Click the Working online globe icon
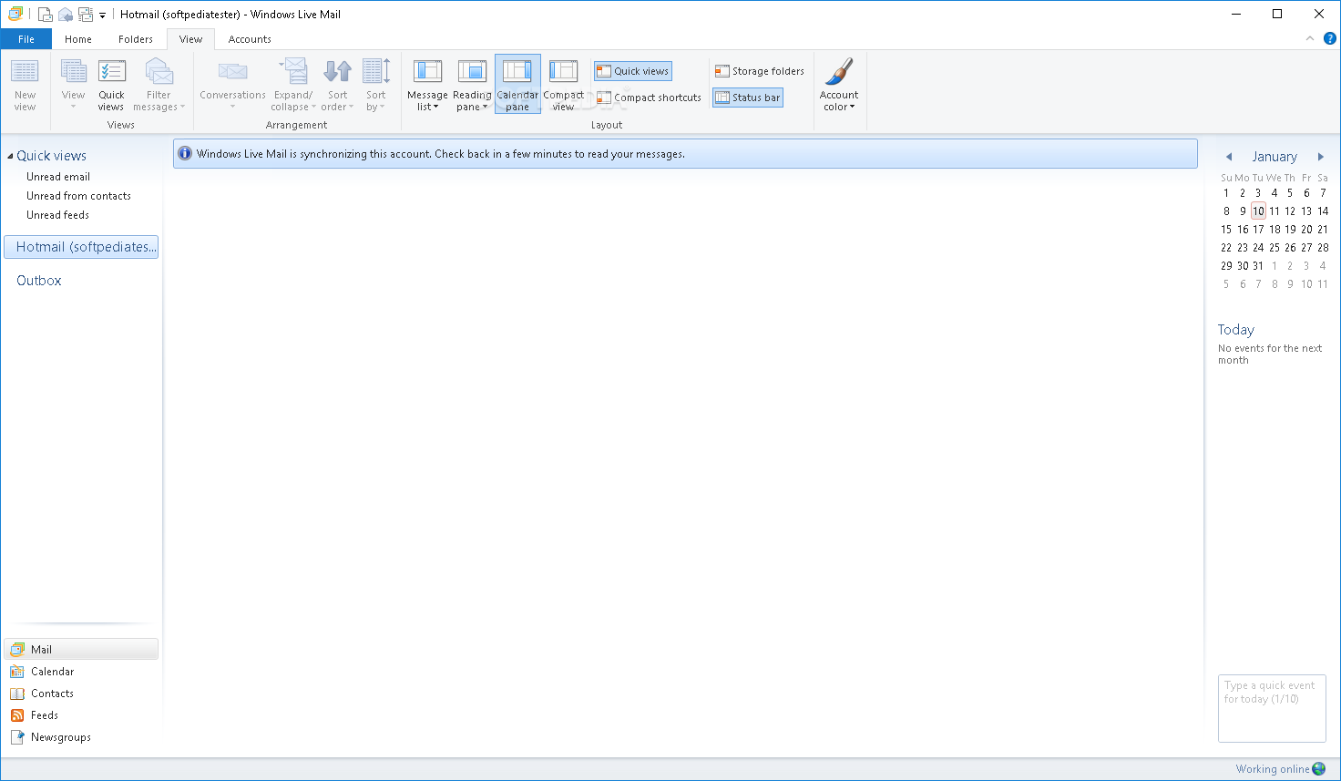Image resolution: width=1341 pixels, height=781 pixels. 1319,769
